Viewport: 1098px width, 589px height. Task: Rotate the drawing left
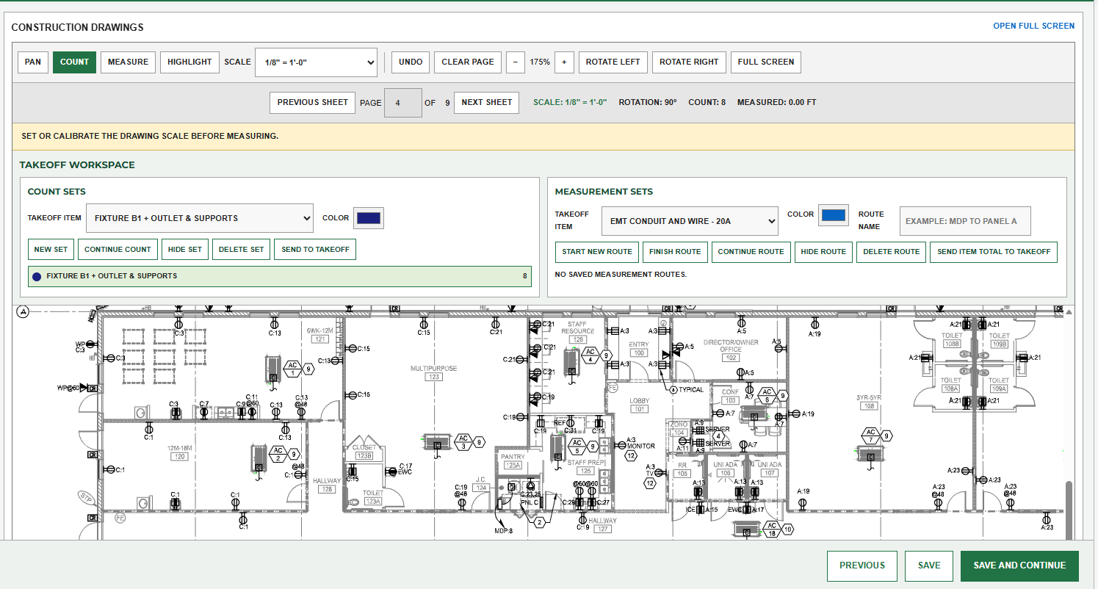613,62
